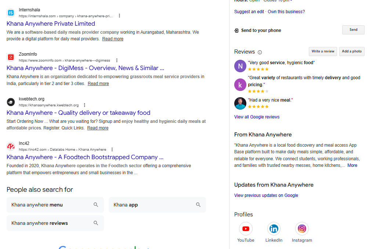Viewport: 369px width, 249px height.
Task: Click the khanaanywhere.kwebtech.org URL
Action: (49, 105)
